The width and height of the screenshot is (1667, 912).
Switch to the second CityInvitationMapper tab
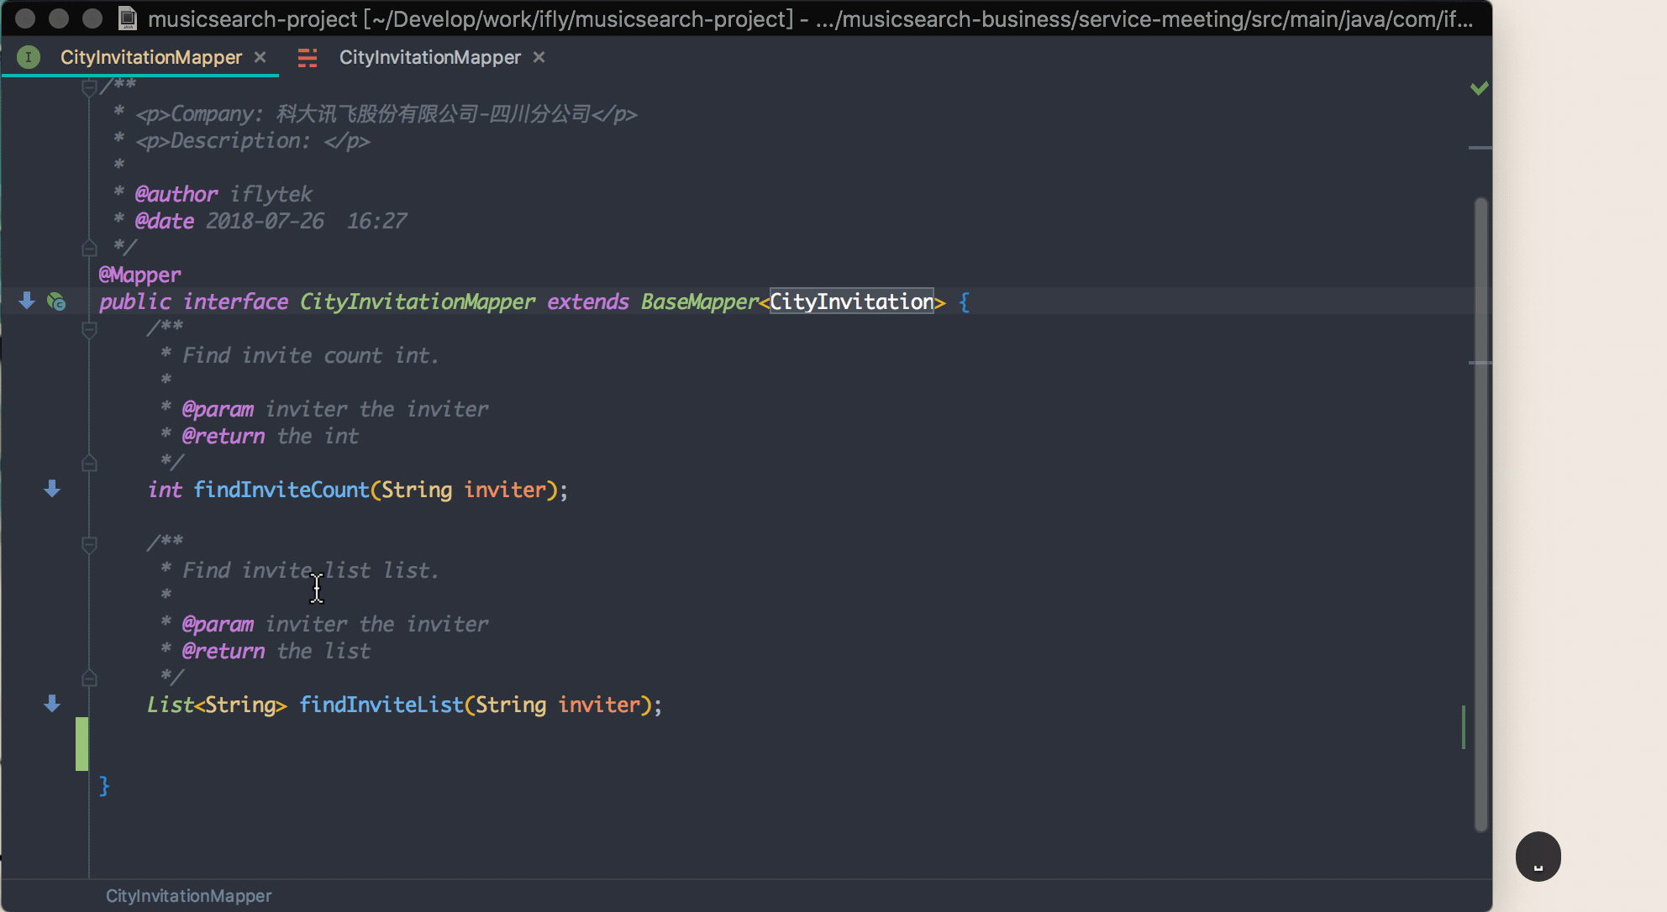(x=429, y=57)
